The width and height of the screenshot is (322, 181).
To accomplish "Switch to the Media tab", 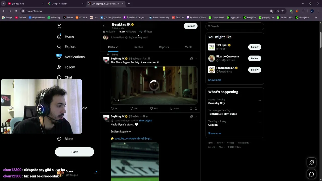I will (x=188, y=47).
